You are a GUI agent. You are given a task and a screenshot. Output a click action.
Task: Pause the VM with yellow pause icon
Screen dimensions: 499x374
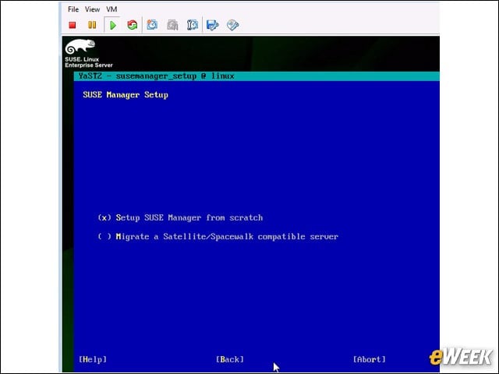pos(92,25)
